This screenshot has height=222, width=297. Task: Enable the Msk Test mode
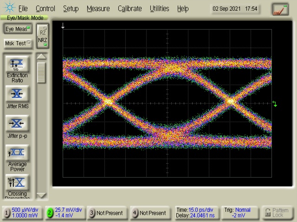18,43
